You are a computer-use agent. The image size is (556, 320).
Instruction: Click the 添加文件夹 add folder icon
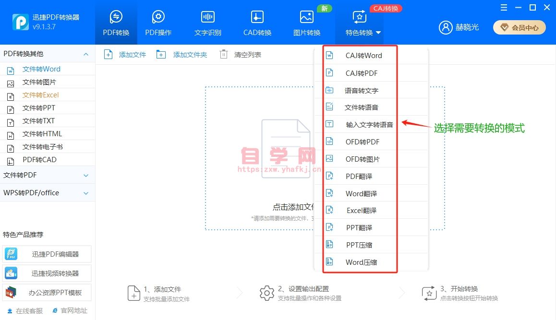(x=161, y=55)
